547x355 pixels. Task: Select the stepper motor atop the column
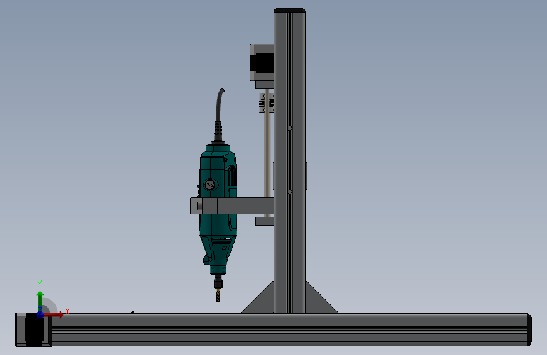262,63
